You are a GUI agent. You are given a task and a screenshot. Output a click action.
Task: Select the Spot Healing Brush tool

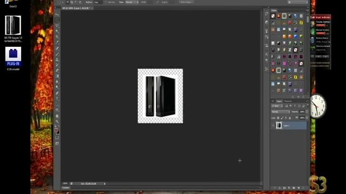pos(57,48)
